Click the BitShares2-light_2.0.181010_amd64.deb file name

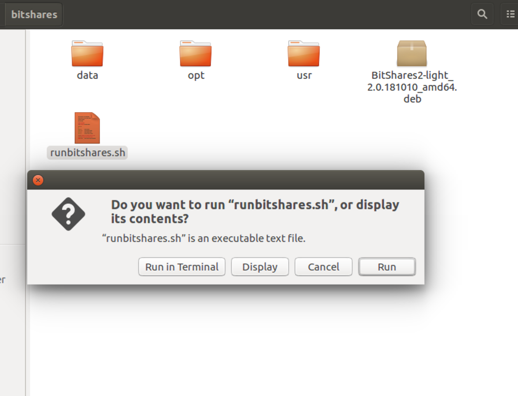tap(412, 87)
